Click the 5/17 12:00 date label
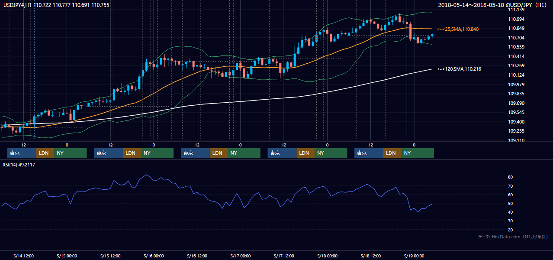Screen dimensions: 553x260 point(284,256)
